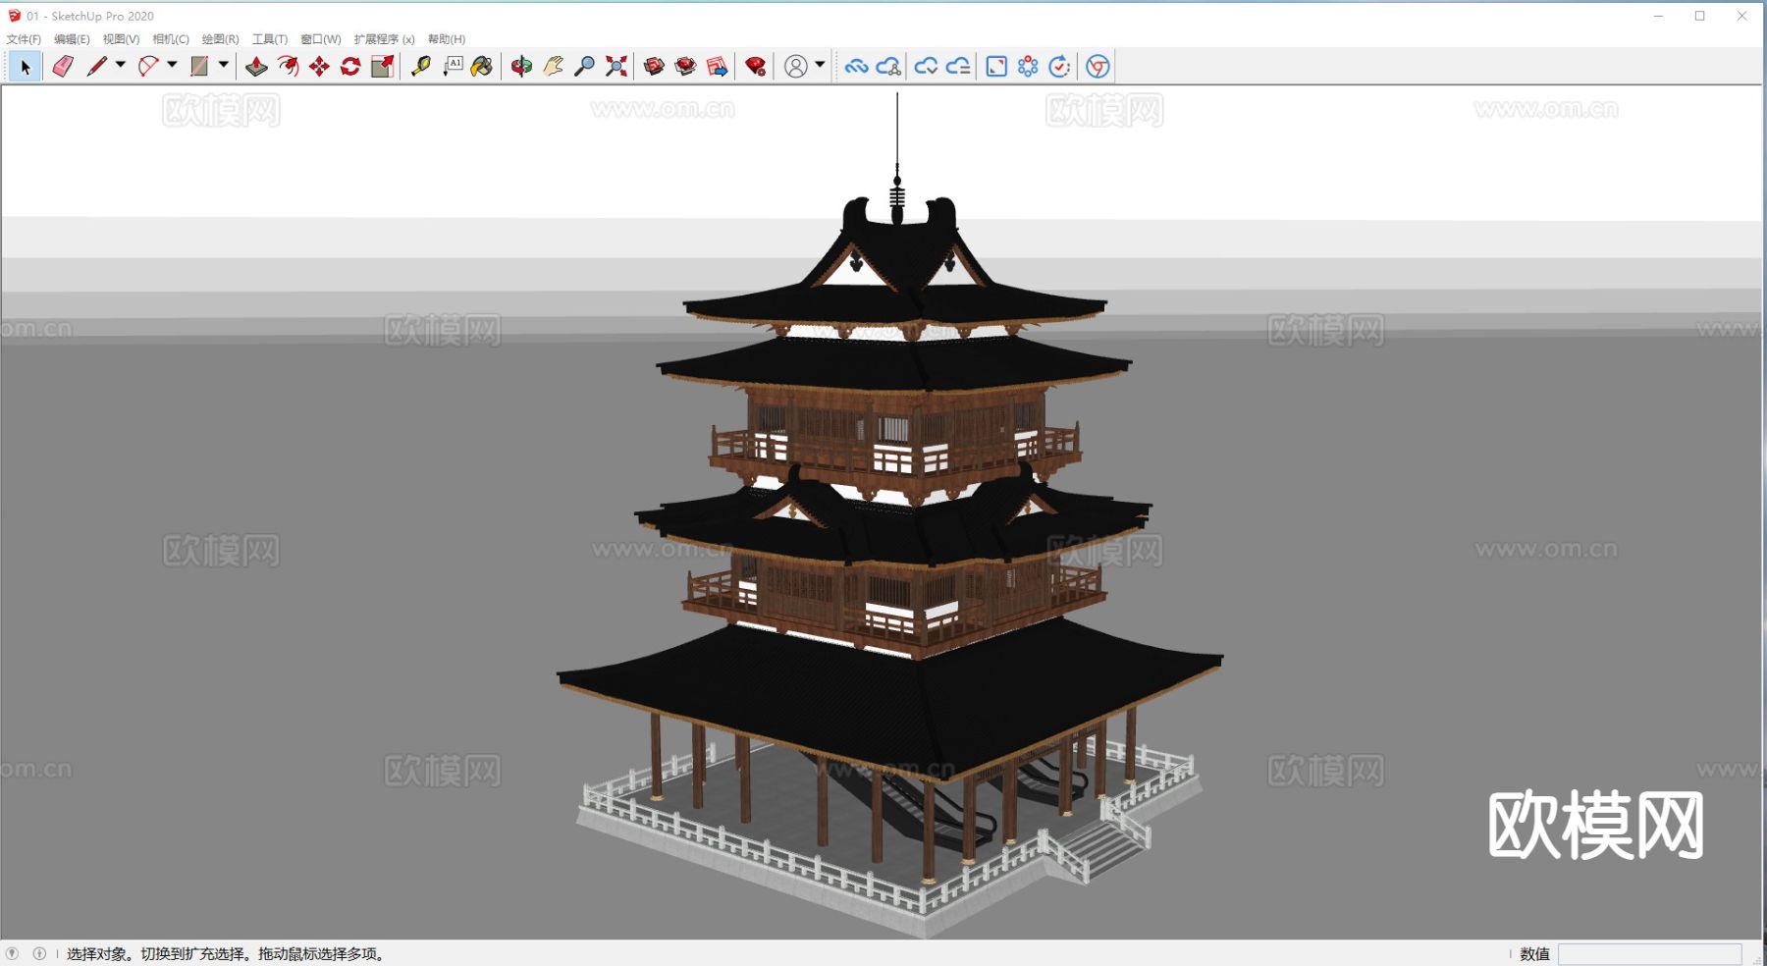This screenshot has height=966, width=1767.
Task: Pick the Line drawing tool
Action: (98, 66)
